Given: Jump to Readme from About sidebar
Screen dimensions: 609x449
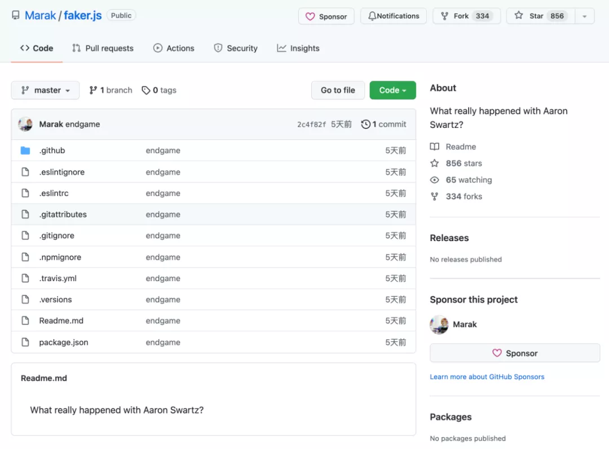Looking at the screenshot, I should coord(461,146).
